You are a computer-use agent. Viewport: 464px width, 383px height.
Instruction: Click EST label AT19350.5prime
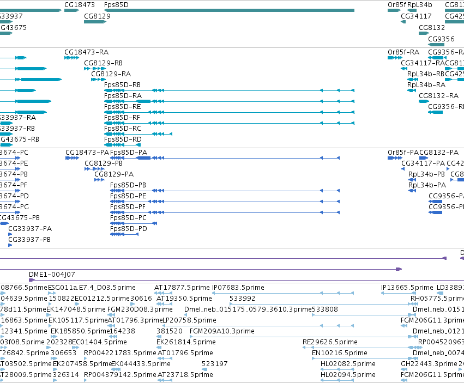[x=184, y=299]
